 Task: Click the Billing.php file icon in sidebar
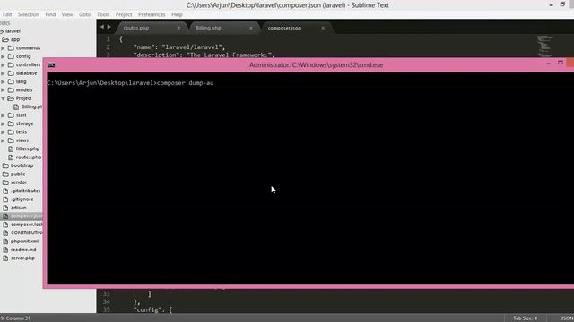(16, 106)
